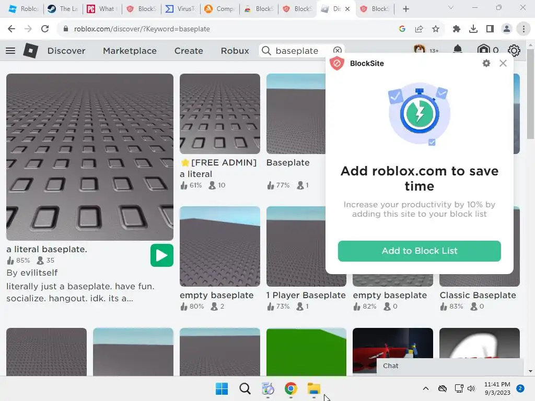Expand the Chat bar
The image size is (535, 401).
(450, 366)
